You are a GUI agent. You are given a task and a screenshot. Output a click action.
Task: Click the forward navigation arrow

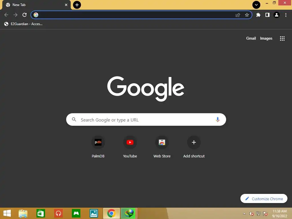[x=15, y=15]
